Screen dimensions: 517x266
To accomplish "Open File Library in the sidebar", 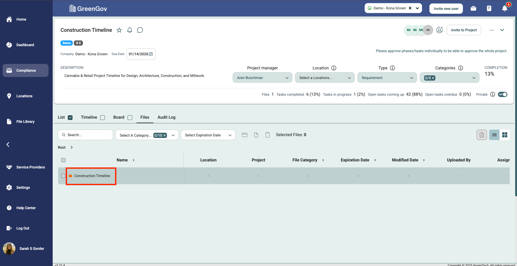I will pos(25,122).
